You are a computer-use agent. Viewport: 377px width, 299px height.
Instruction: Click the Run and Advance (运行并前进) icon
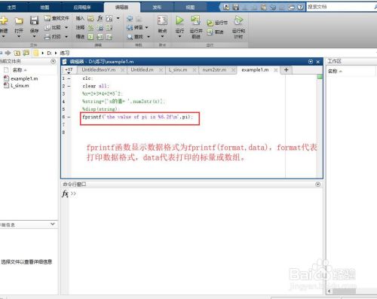(x=196, y=20)
